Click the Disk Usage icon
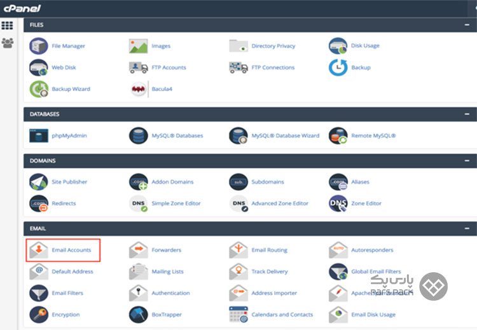This screenshot has height=330, width=477. pos(338,46)
